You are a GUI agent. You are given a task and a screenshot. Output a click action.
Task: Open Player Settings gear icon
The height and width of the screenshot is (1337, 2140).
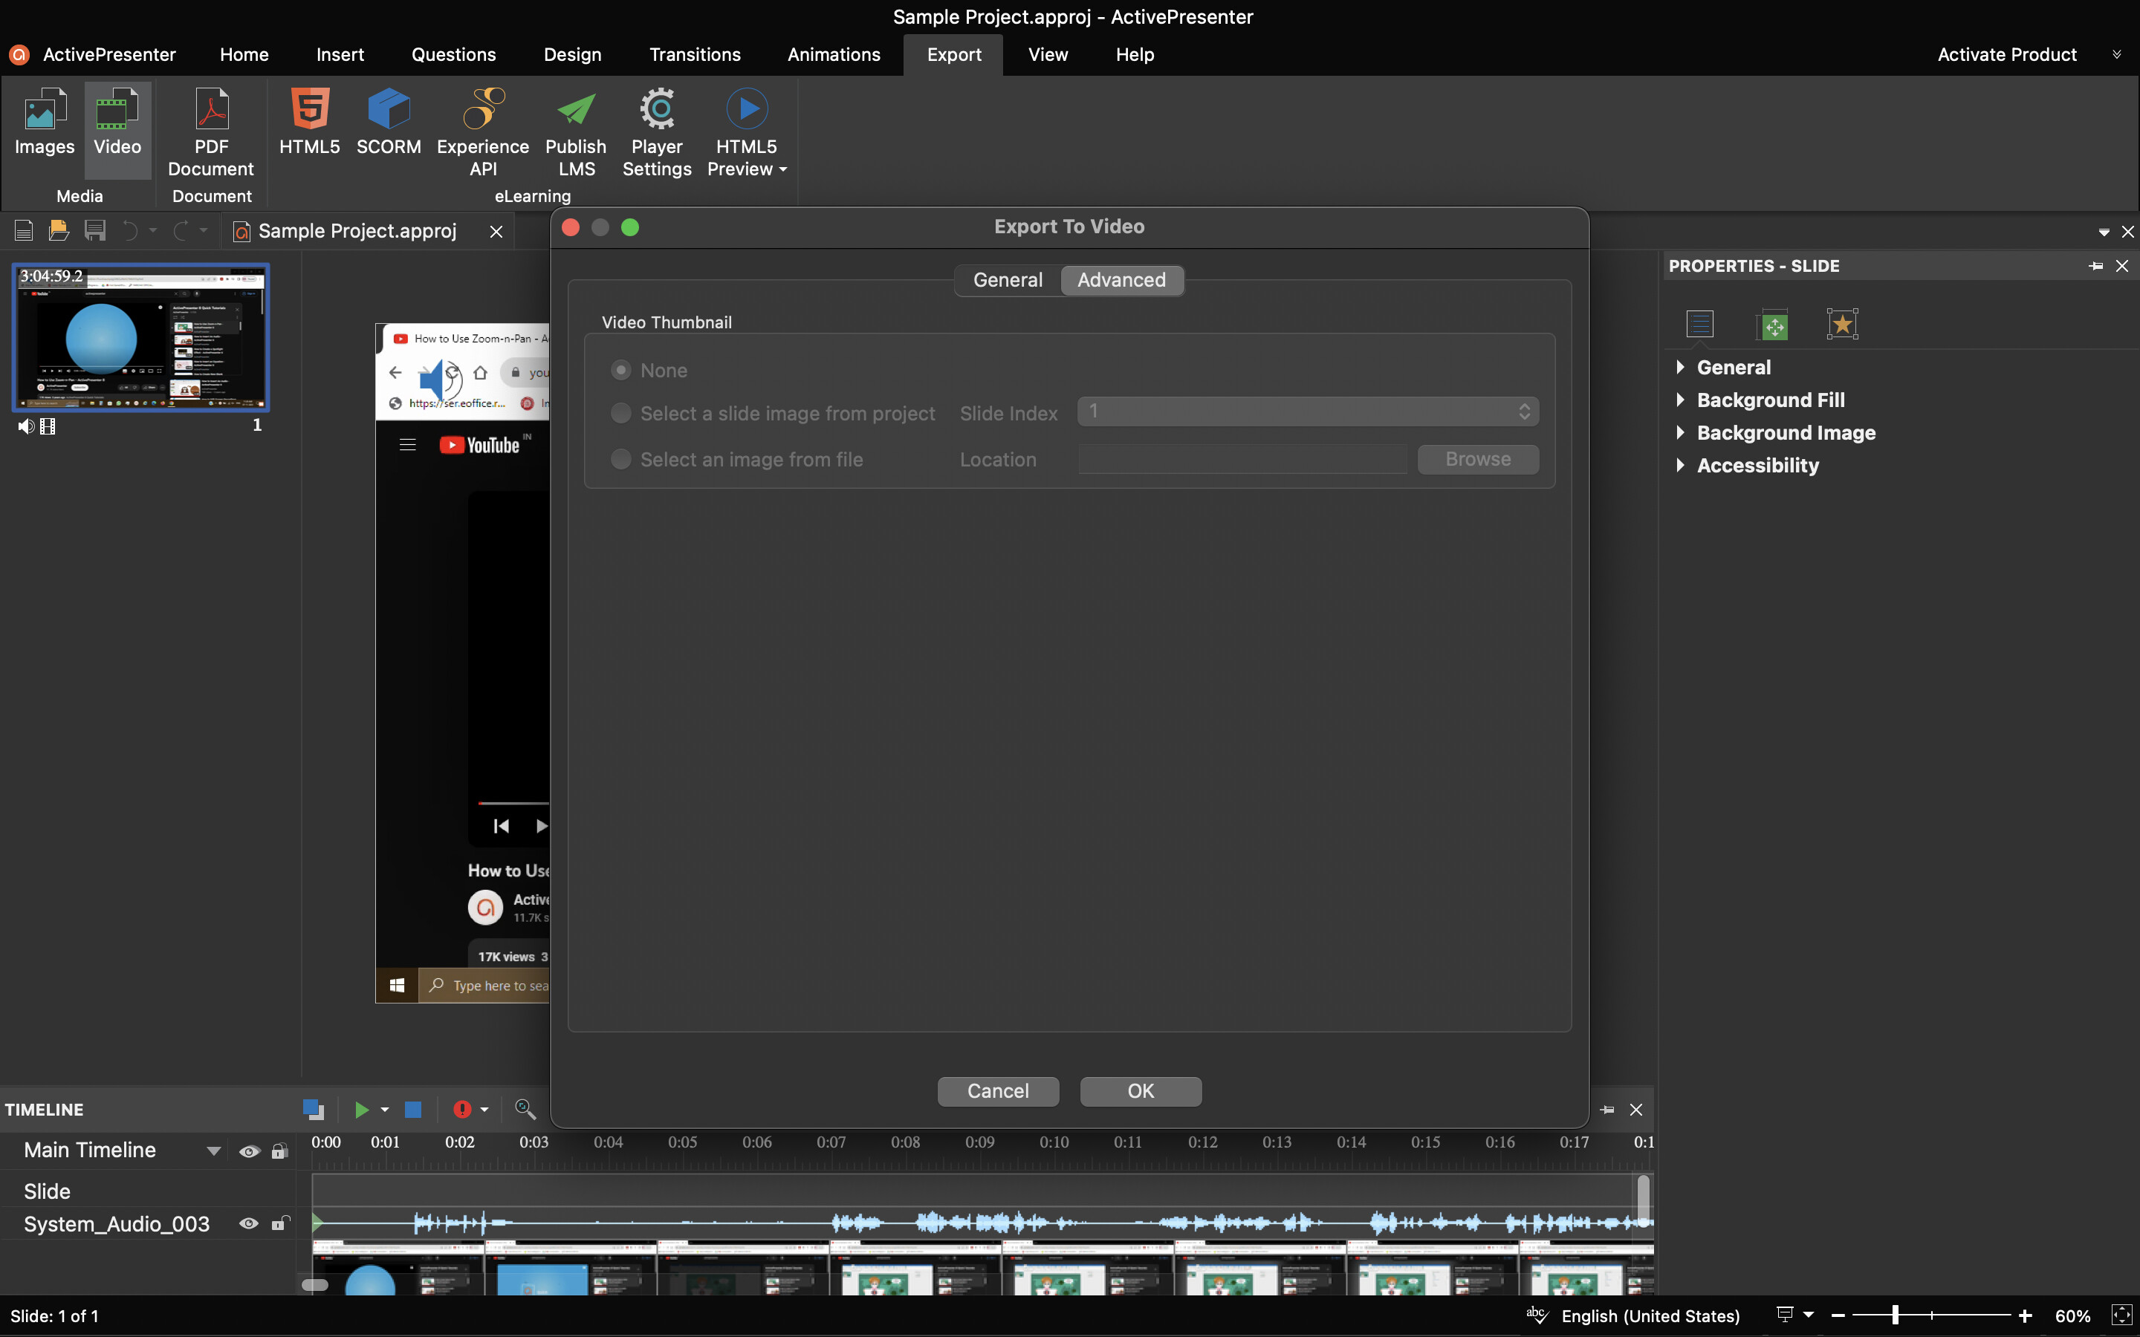click(x=657, y=110)
